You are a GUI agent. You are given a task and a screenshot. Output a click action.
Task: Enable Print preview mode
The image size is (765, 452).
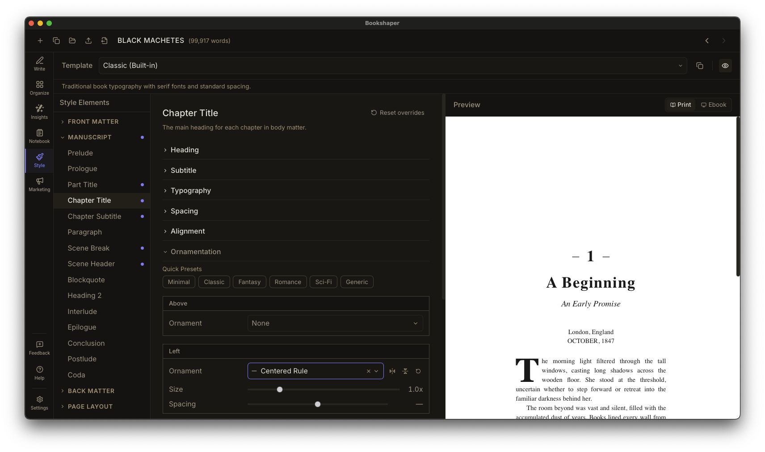coord(681,105)
